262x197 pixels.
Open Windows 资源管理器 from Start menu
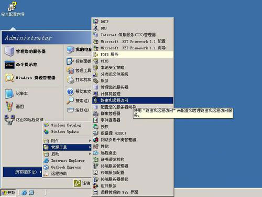[32, 78]
